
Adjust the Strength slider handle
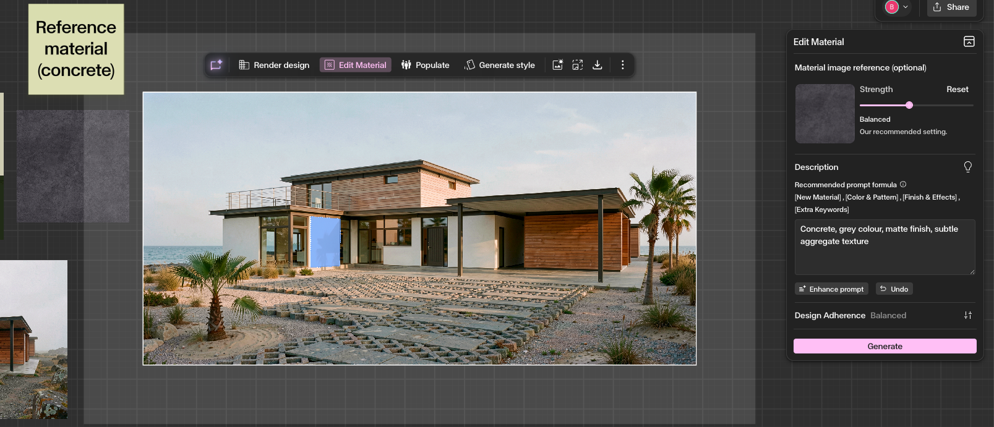click(909, 105)
